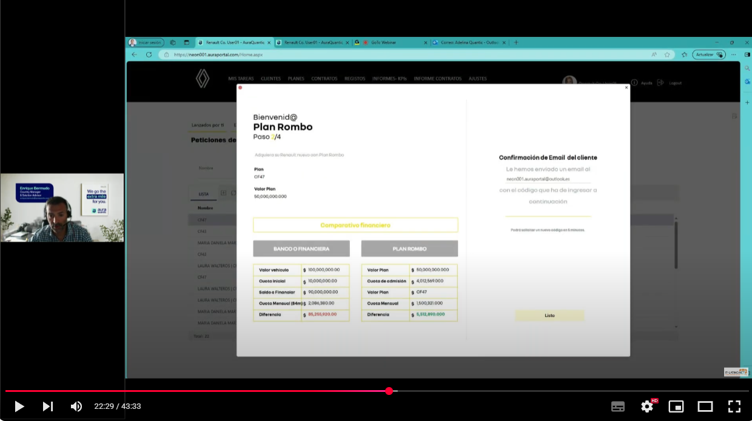
Task: Open the browser tab actions icon
Action: tap(186, 42)
